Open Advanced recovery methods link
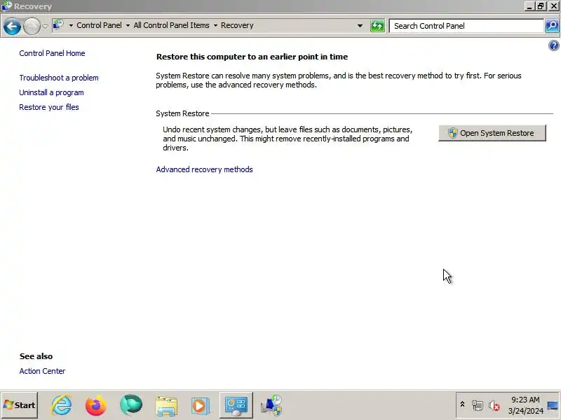The width and height of the screenshot is (561, 420). (204, 169)
